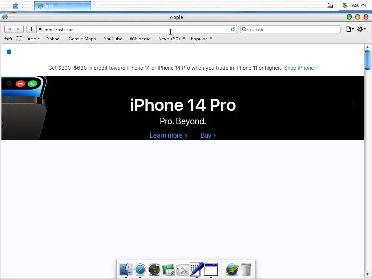Open the Reading List glasses icon
The width and height of the screenshot is (372, 279).
[8, 39]
